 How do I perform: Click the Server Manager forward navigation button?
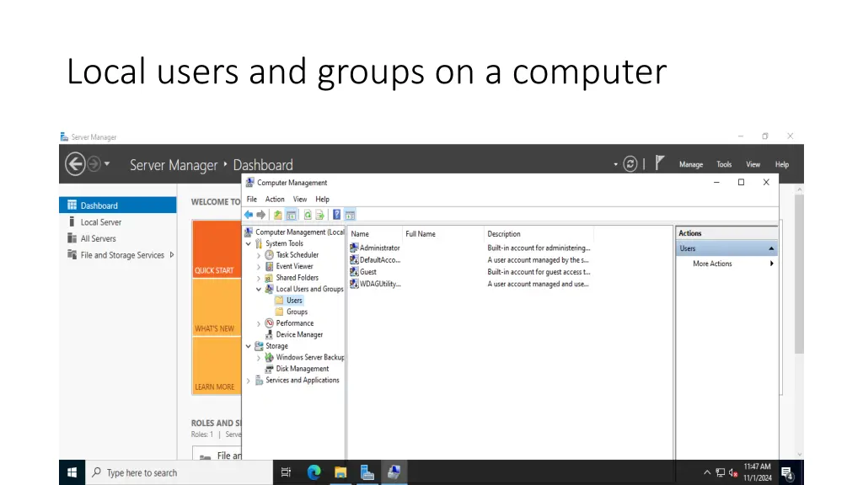pos(94,164)
